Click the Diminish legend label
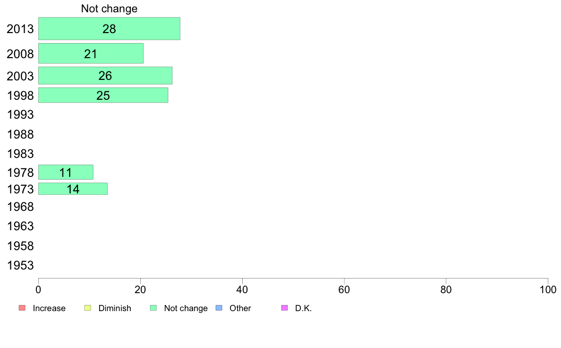The image size is (561, 348). point(115,308)
